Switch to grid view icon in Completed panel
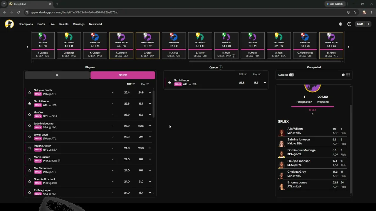This screenshot has width=376, height=211. (x=348, y=75)
